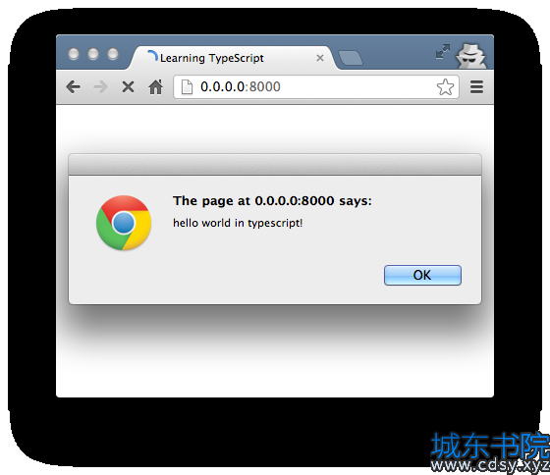Click the red window close light
This screenshot has width=550, height=475.
74,54
